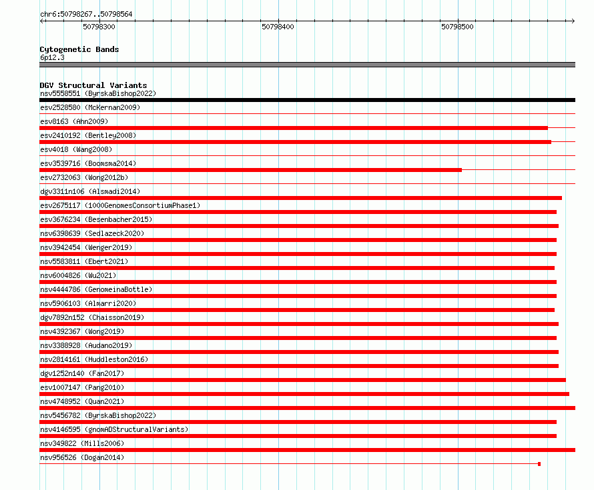The width and height of the screenshot is (594, 490).
Task: Click the red bar under dgv1252n140 (Fan2017)
Action: click(303, 380)
